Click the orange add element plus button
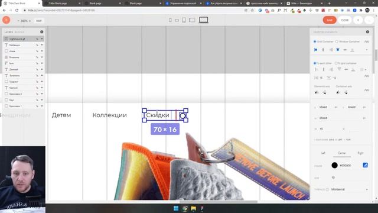 point(6,20)
